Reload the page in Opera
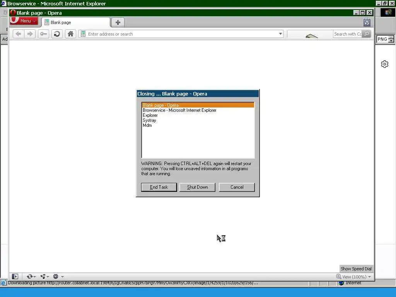396x297 pixels. [57, 34]
